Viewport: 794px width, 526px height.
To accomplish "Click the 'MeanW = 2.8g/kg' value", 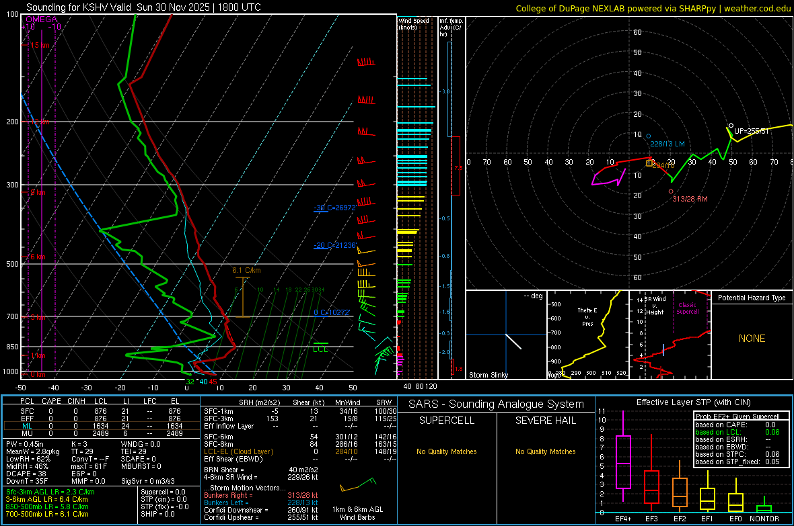I will click(32, 451).
